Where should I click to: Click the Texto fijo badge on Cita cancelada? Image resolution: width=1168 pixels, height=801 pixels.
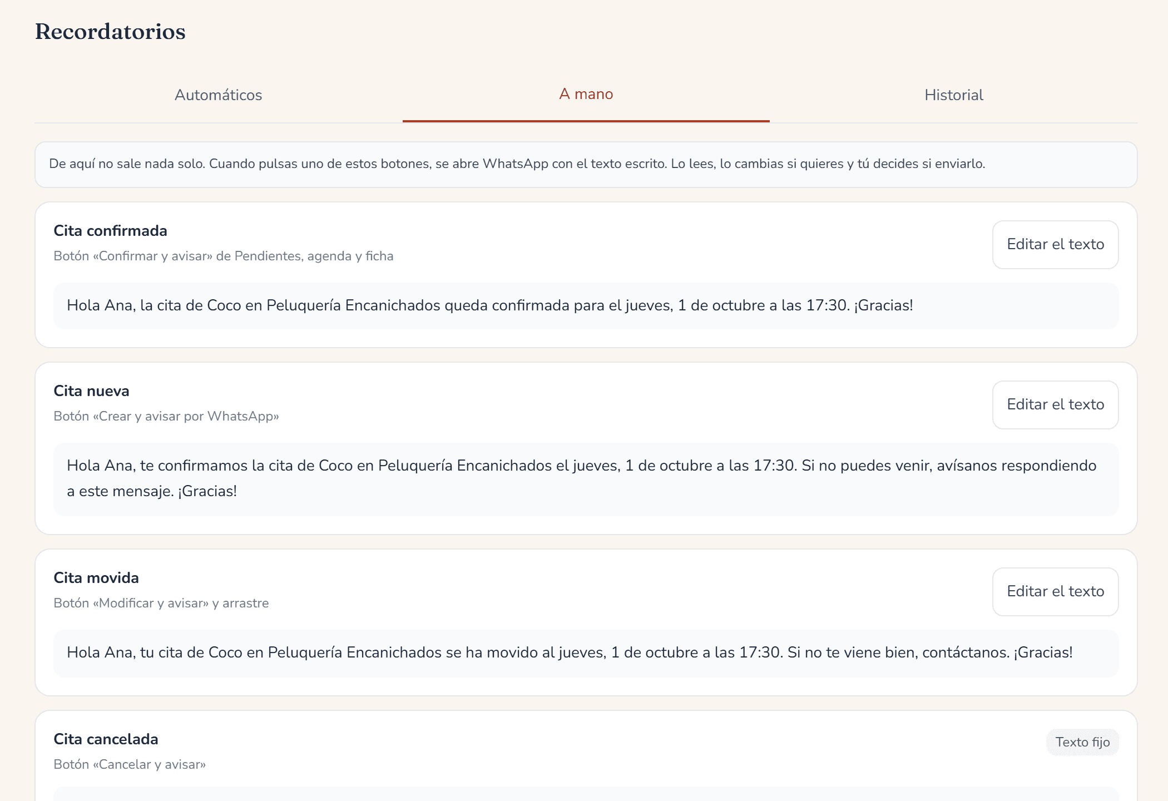[x=1082, y=743]
